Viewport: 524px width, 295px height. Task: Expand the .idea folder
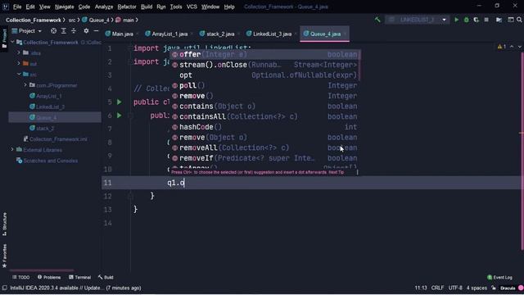19,52
